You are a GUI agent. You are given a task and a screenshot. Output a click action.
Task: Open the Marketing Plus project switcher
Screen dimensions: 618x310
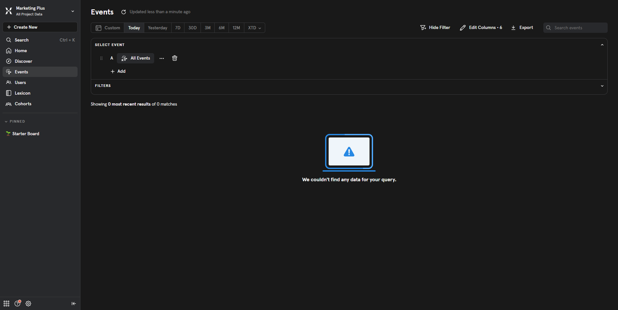40,11
